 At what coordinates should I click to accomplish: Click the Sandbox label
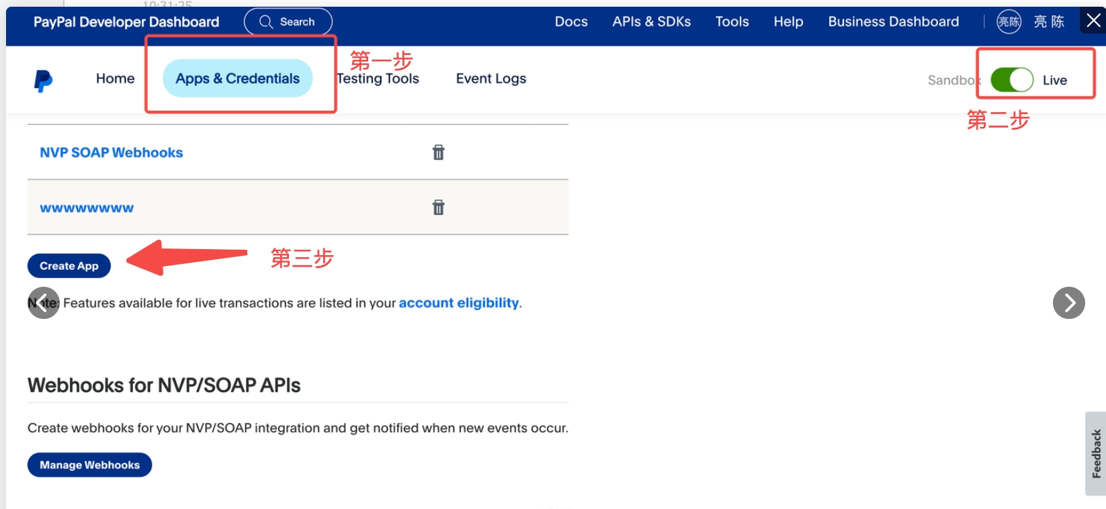(954, 81)
